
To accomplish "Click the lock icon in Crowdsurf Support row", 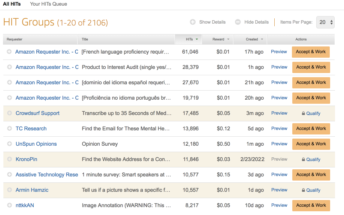I will coord(303,113).
